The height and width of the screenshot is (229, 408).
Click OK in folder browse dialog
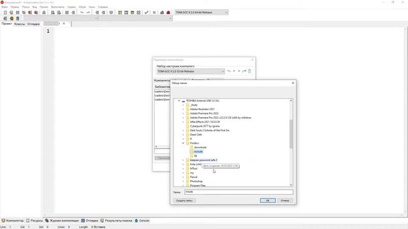pyautogui.click(x=268, y=200)
